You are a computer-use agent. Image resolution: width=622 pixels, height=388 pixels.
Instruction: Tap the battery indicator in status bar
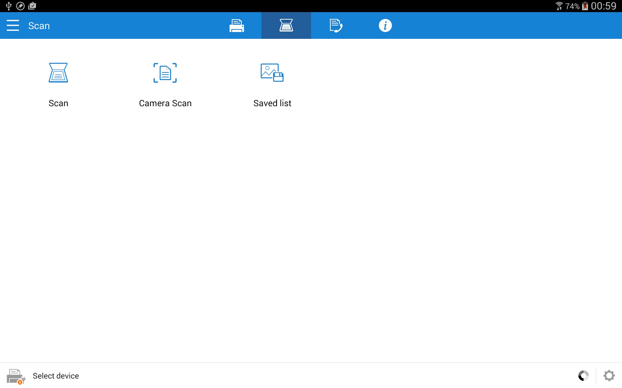coord(585,6)
